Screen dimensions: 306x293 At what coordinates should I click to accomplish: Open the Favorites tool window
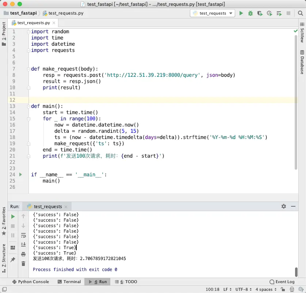click(x=4, y=221)
